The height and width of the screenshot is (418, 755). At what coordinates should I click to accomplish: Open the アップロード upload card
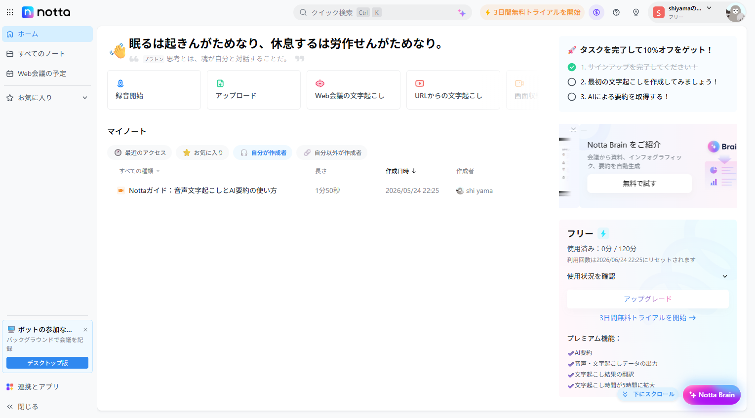[x=254, y=90]
